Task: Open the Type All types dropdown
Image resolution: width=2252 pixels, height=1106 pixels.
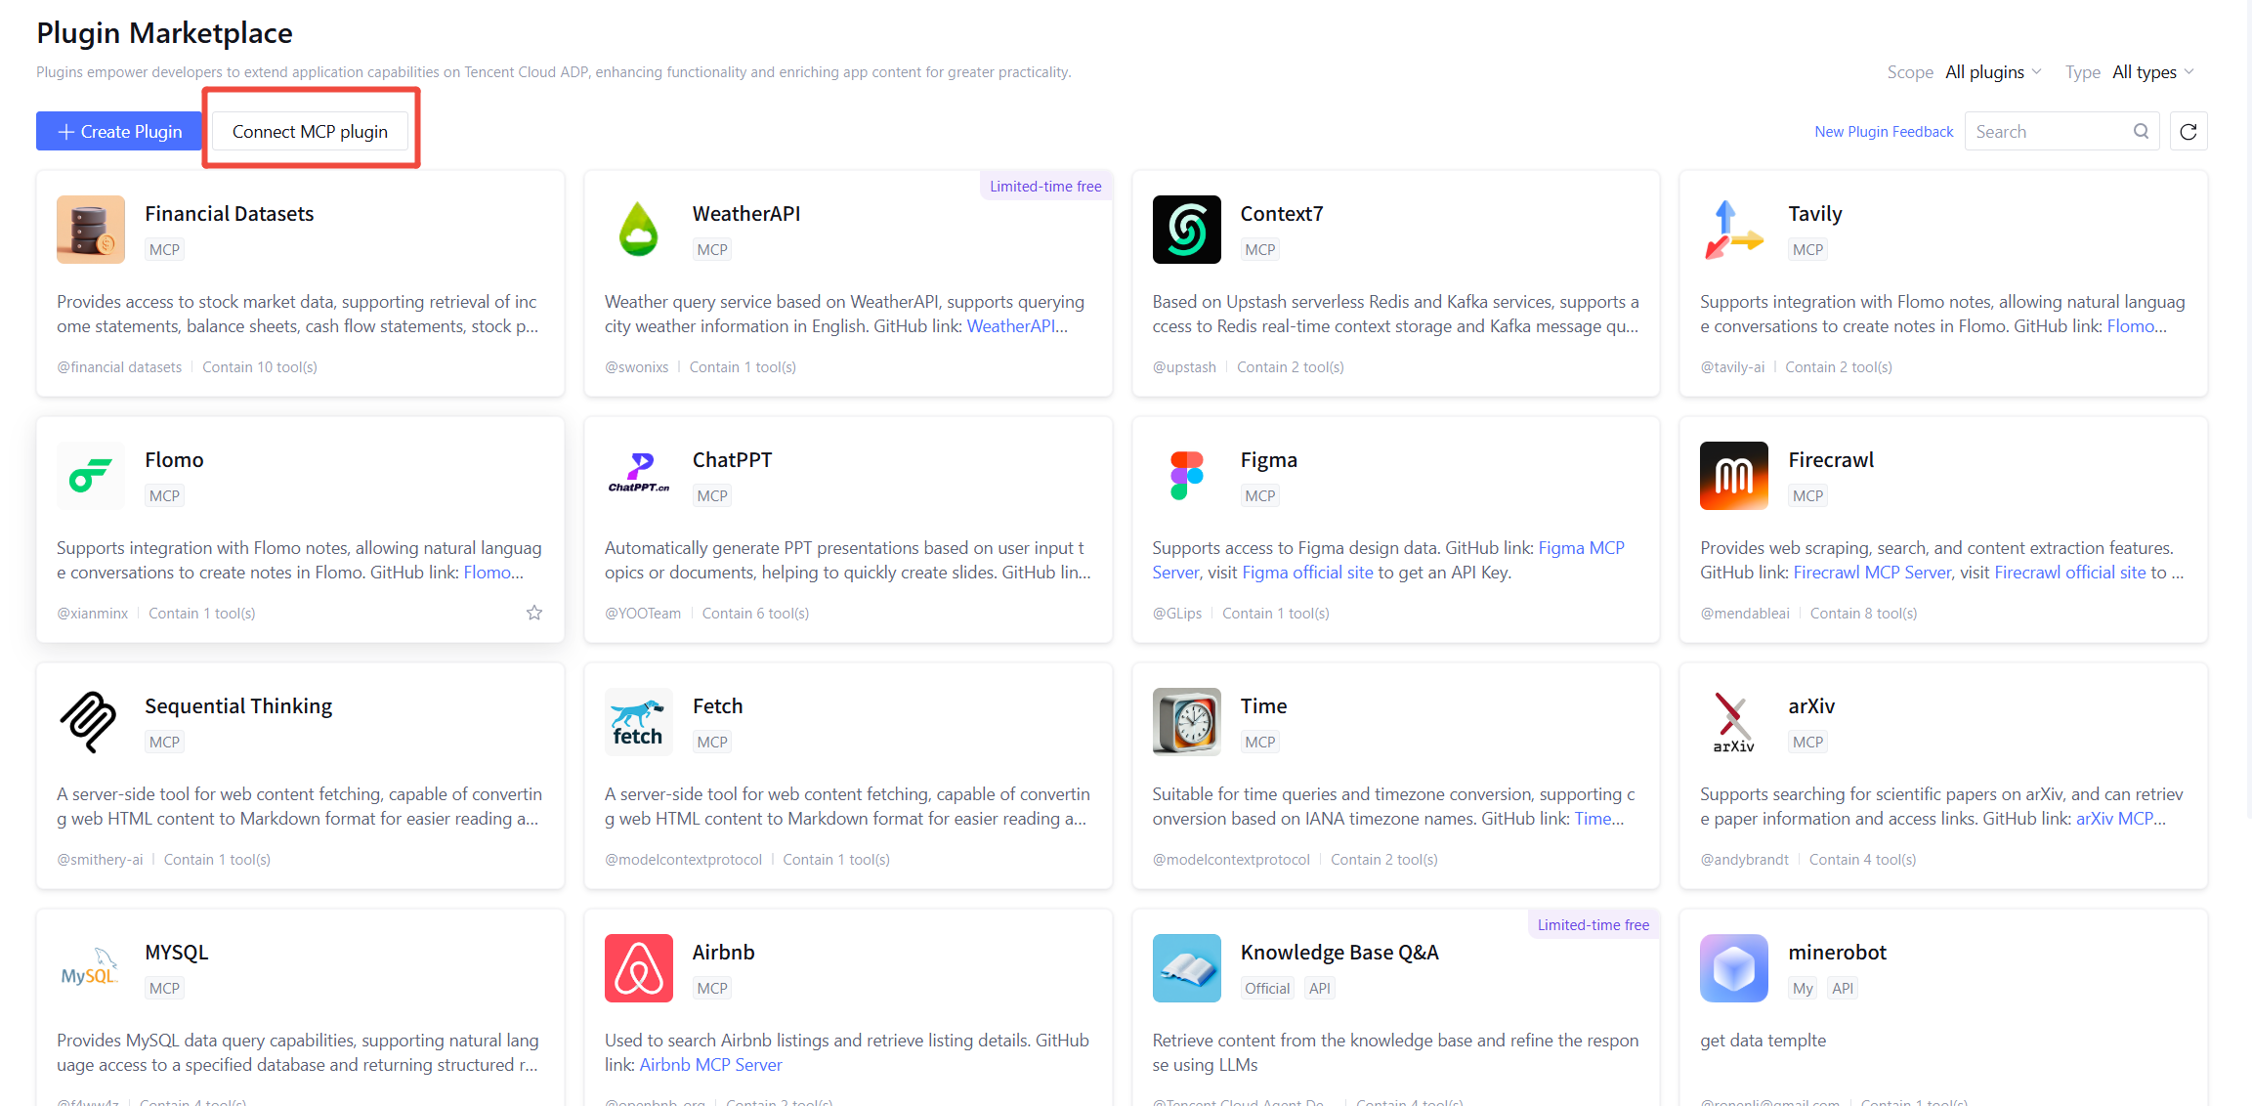Action: tap(2152, 72)
